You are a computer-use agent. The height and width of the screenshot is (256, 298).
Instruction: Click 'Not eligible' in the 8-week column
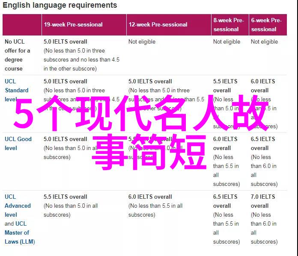[x=226, y=41]
